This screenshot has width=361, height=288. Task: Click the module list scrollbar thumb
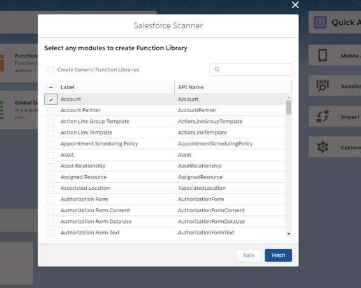(x=288, y=108)
